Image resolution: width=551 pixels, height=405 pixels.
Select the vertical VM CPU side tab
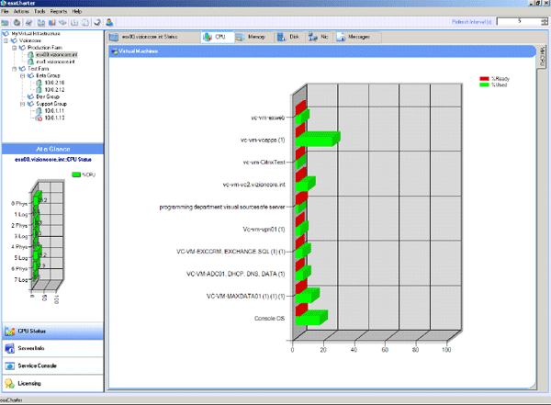coord(543,58)
